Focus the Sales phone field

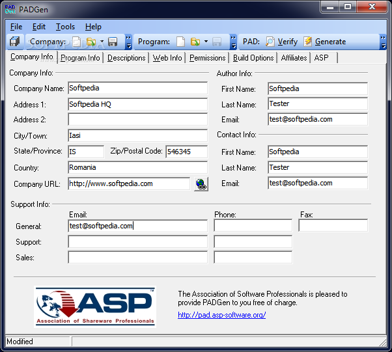[x=253, y=257]
